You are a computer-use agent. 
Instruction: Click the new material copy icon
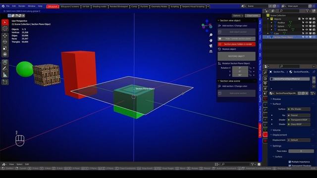click(x=303, y=93)
